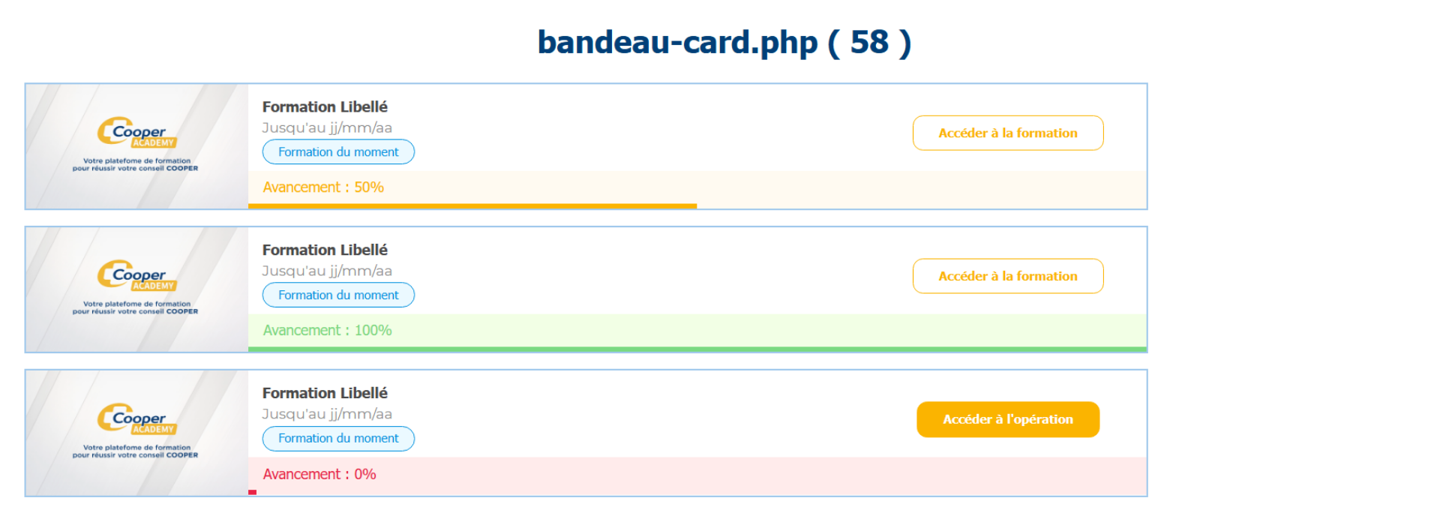Image resolution: width=1440 pixels, height=525 pixels.
Task: Select the Cooper Academy logo on the 0% card
Action: coord(136,420)
